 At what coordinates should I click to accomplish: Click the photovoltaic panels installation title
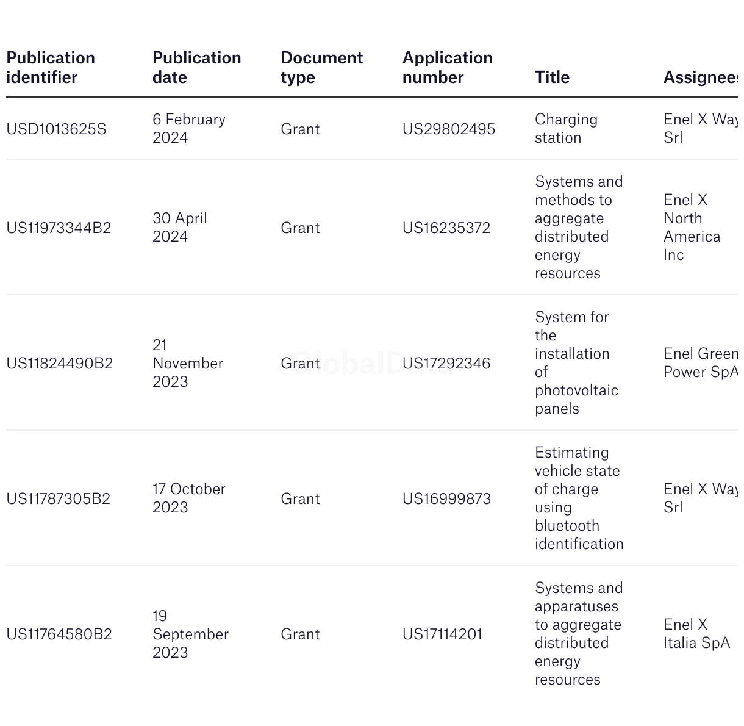pyautogui.click(x=576, y=363)
